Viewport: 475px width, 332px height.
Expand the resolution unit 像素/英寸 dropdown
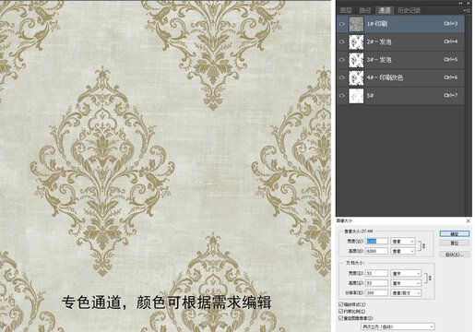[406, 293]
